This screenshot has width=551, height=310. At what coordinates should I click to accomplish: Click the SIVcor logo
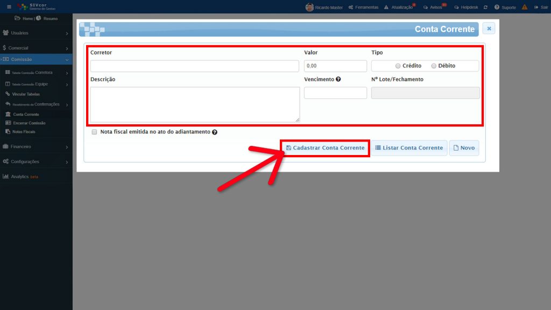pyautogui.click(x=37, y=6)
